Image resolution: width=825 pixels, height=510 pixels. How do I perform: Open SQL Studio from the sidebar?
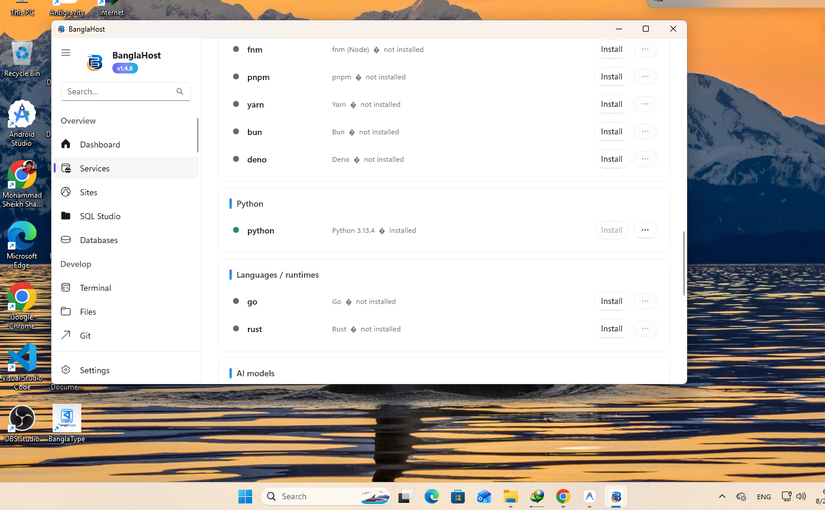tap(126, 216)
